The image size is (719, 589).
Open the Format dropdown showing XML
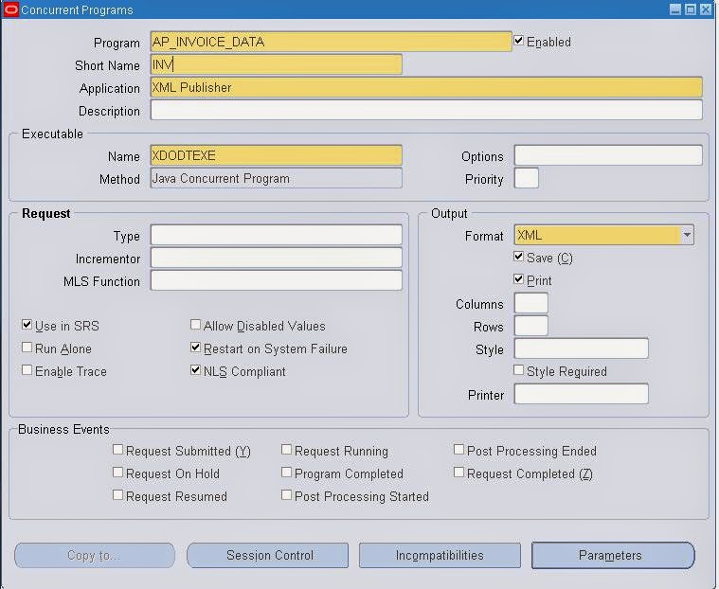687,235
